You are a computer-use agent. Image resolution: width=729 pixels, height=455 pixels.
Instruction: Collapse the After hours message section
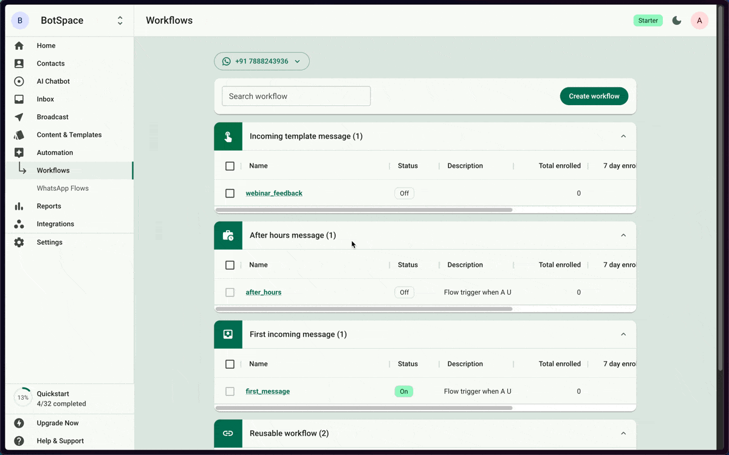click(x=623, y=236)
